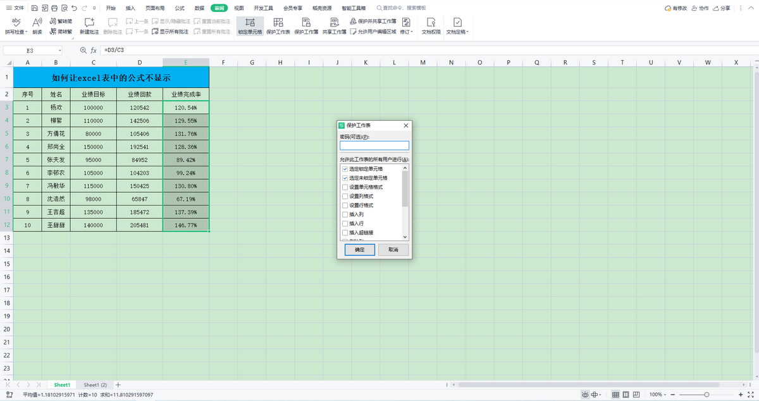This screenshot has height=401, width=759.
Task: Click the 保护工作簿 protect workbook icon
Action: tap(306, 22)
